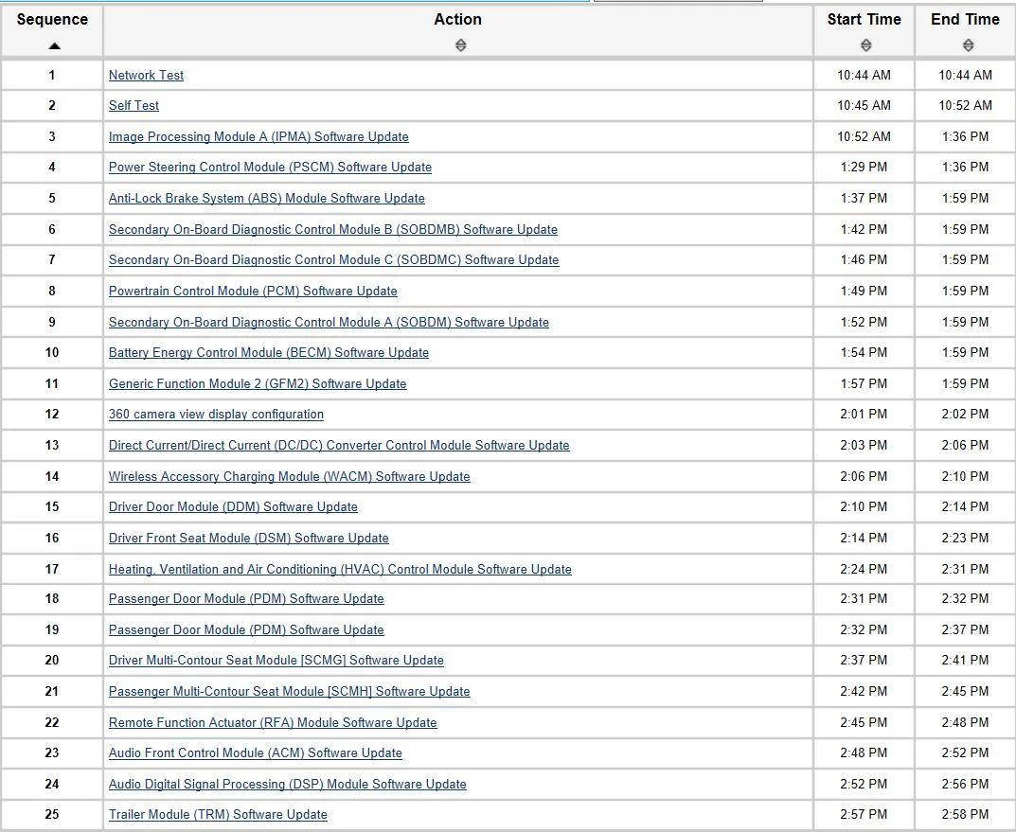The height and width of the screenshot is (832, 1016).
Task: Click Battery Energy Control Module update link
Action: [x=268, y=353]
